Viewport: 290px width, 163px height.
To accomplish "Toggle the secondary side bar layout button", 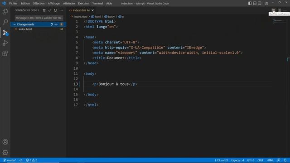I will tap(260, 3).
